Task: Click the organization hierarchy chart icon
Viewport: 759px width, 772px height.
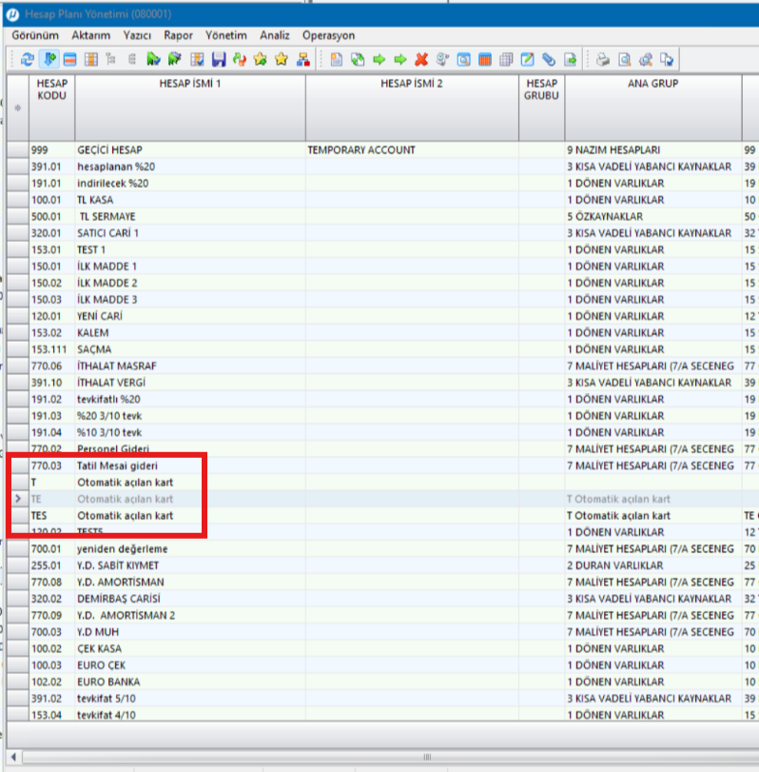Action: pos(303,60)
